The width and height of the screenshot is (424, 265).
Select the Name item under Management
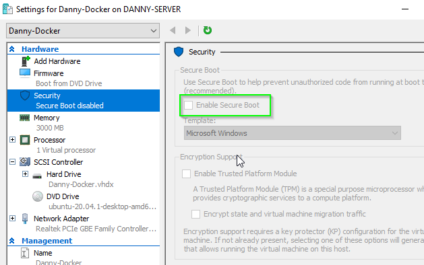pos(43,253)
